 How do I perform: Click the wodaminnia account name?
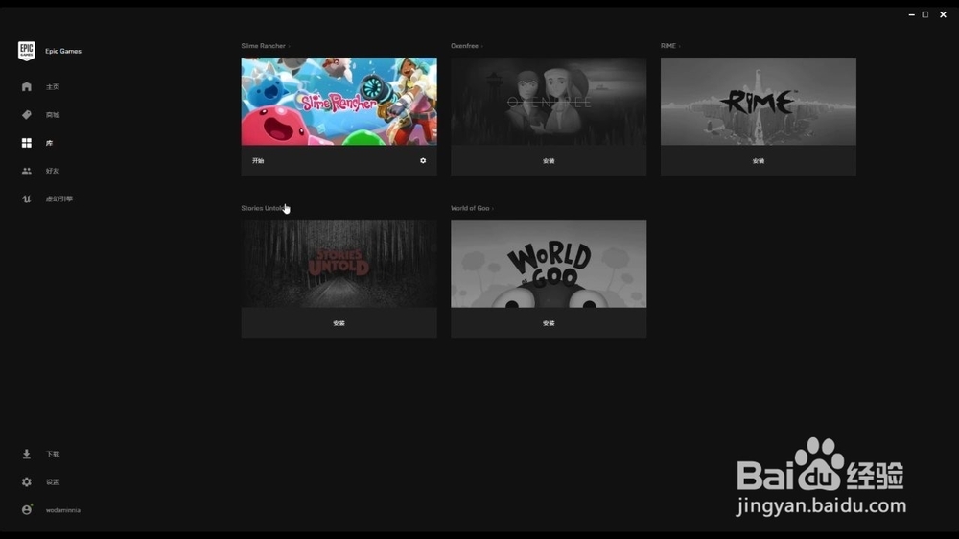pos(63,510)
